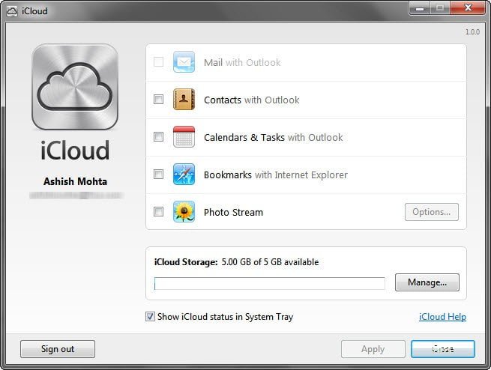The image size is (491, 370).
Task: Click the Calendars & Tasks calendar icon
Action: [x=184, y=136]
